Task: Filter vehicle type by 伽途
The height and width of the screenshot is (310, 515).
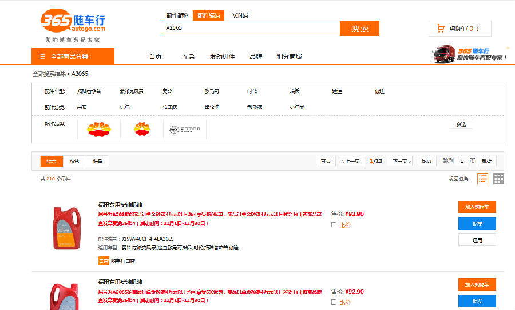Action: click(x=380, y=91)
